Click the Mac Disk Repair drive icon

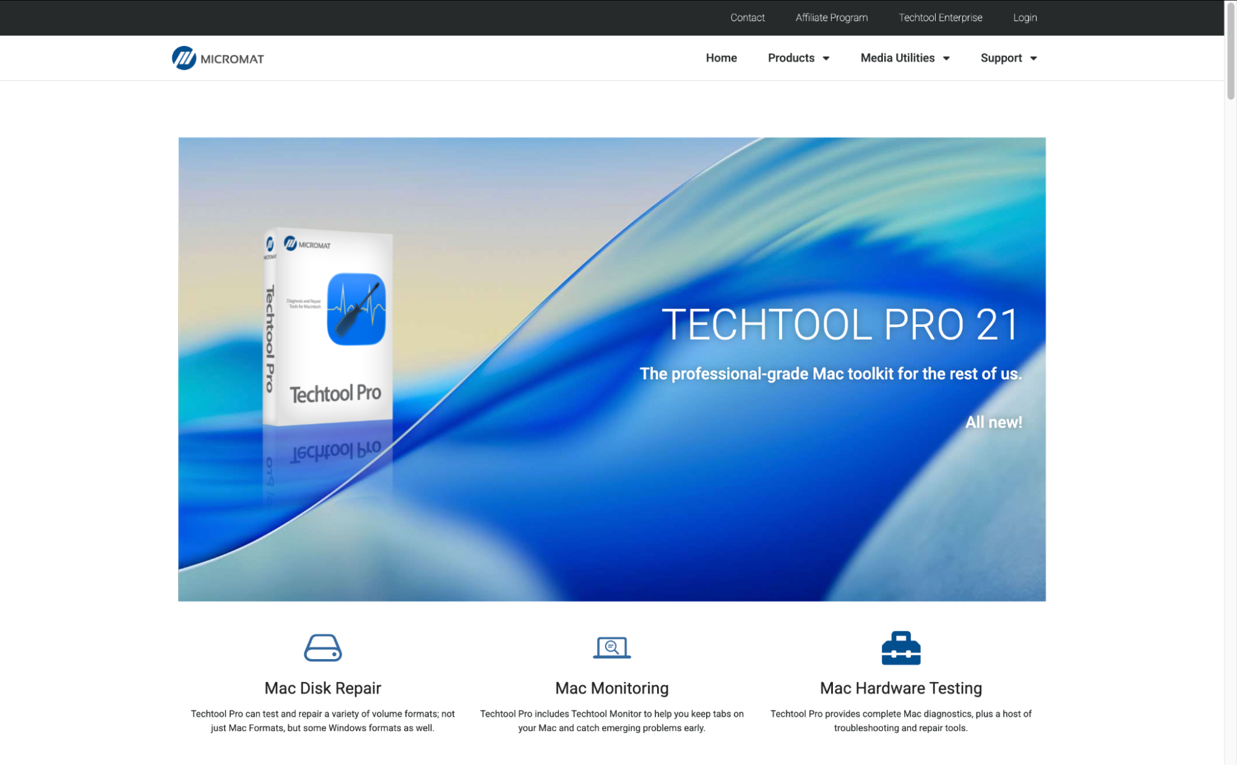pos(322,647)
